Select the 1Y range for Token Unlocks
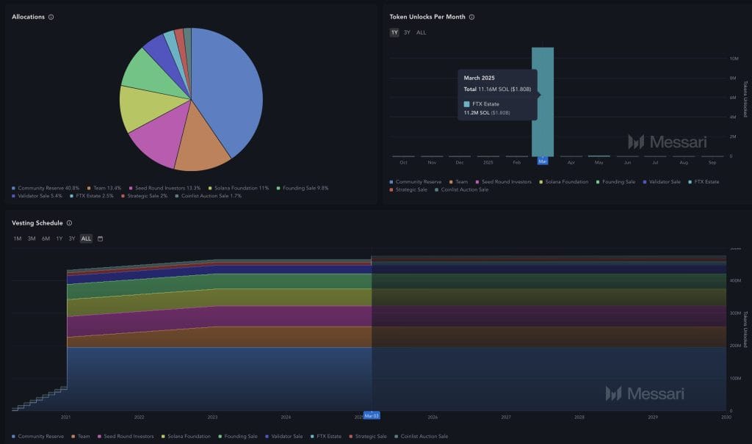Viewport: 752px width, 444px height. coord(394,32)
